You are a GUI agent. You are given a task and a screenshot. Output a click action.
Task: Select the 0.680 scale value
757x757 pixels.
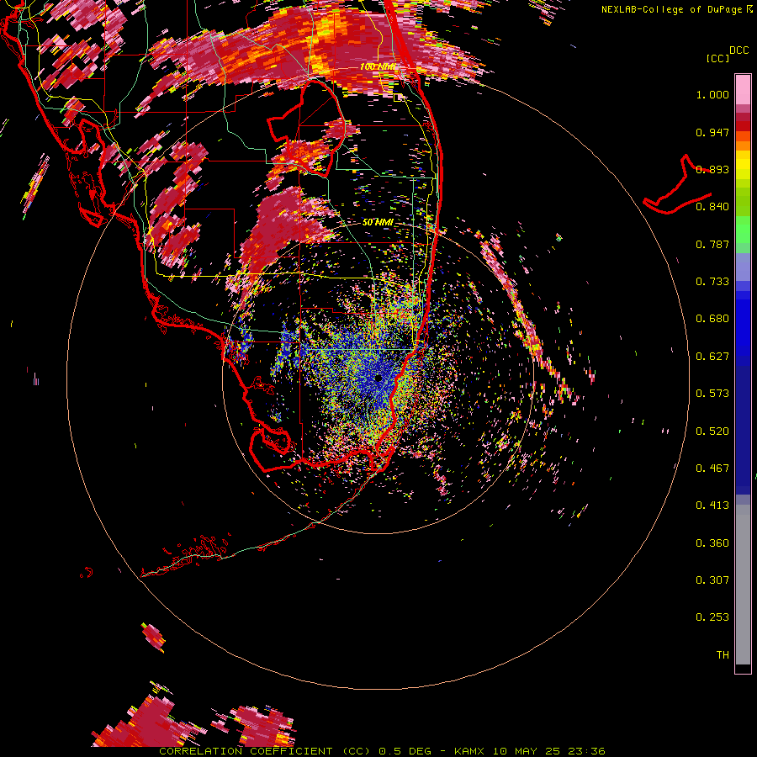tap(712, 319)
